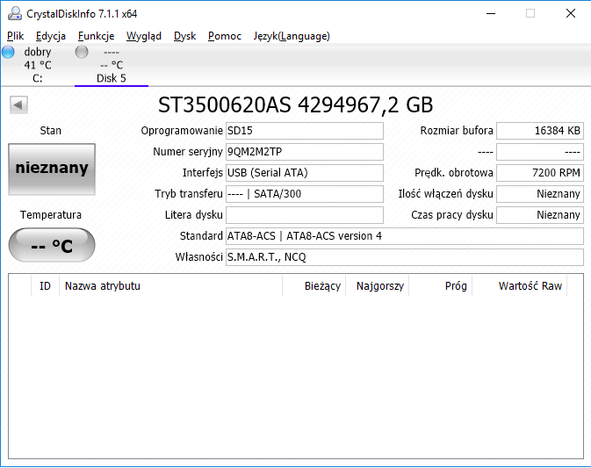Click the Rozmiar bufora field 16384 KB
Screen dimensions: 591x468
[x=540, y=131]
